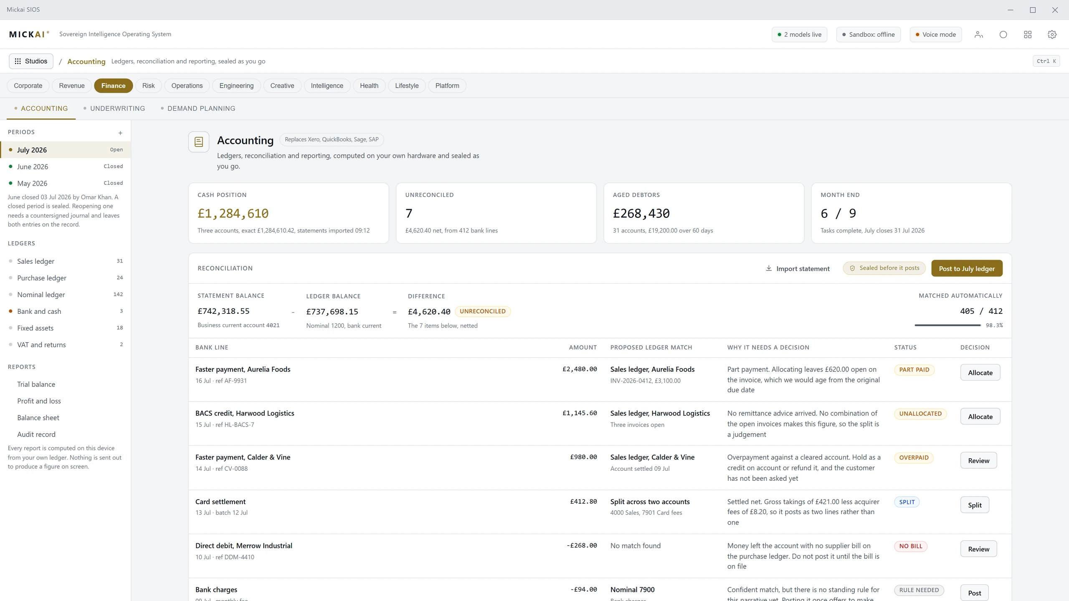Viewport: 1069px width, 601px height.
Task: Click the matched automatically progress bar
Action: point(947,325)
